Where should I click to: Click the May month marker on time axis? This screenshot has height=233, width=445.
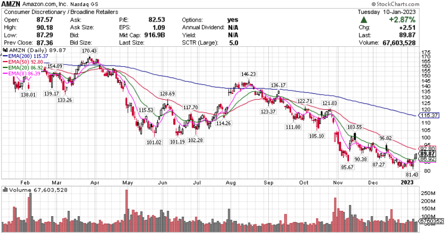[x=128, y=182]
